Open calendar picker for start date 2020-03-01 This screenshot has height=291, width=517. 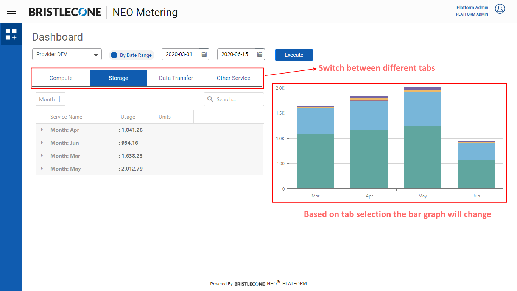[204, 55]
